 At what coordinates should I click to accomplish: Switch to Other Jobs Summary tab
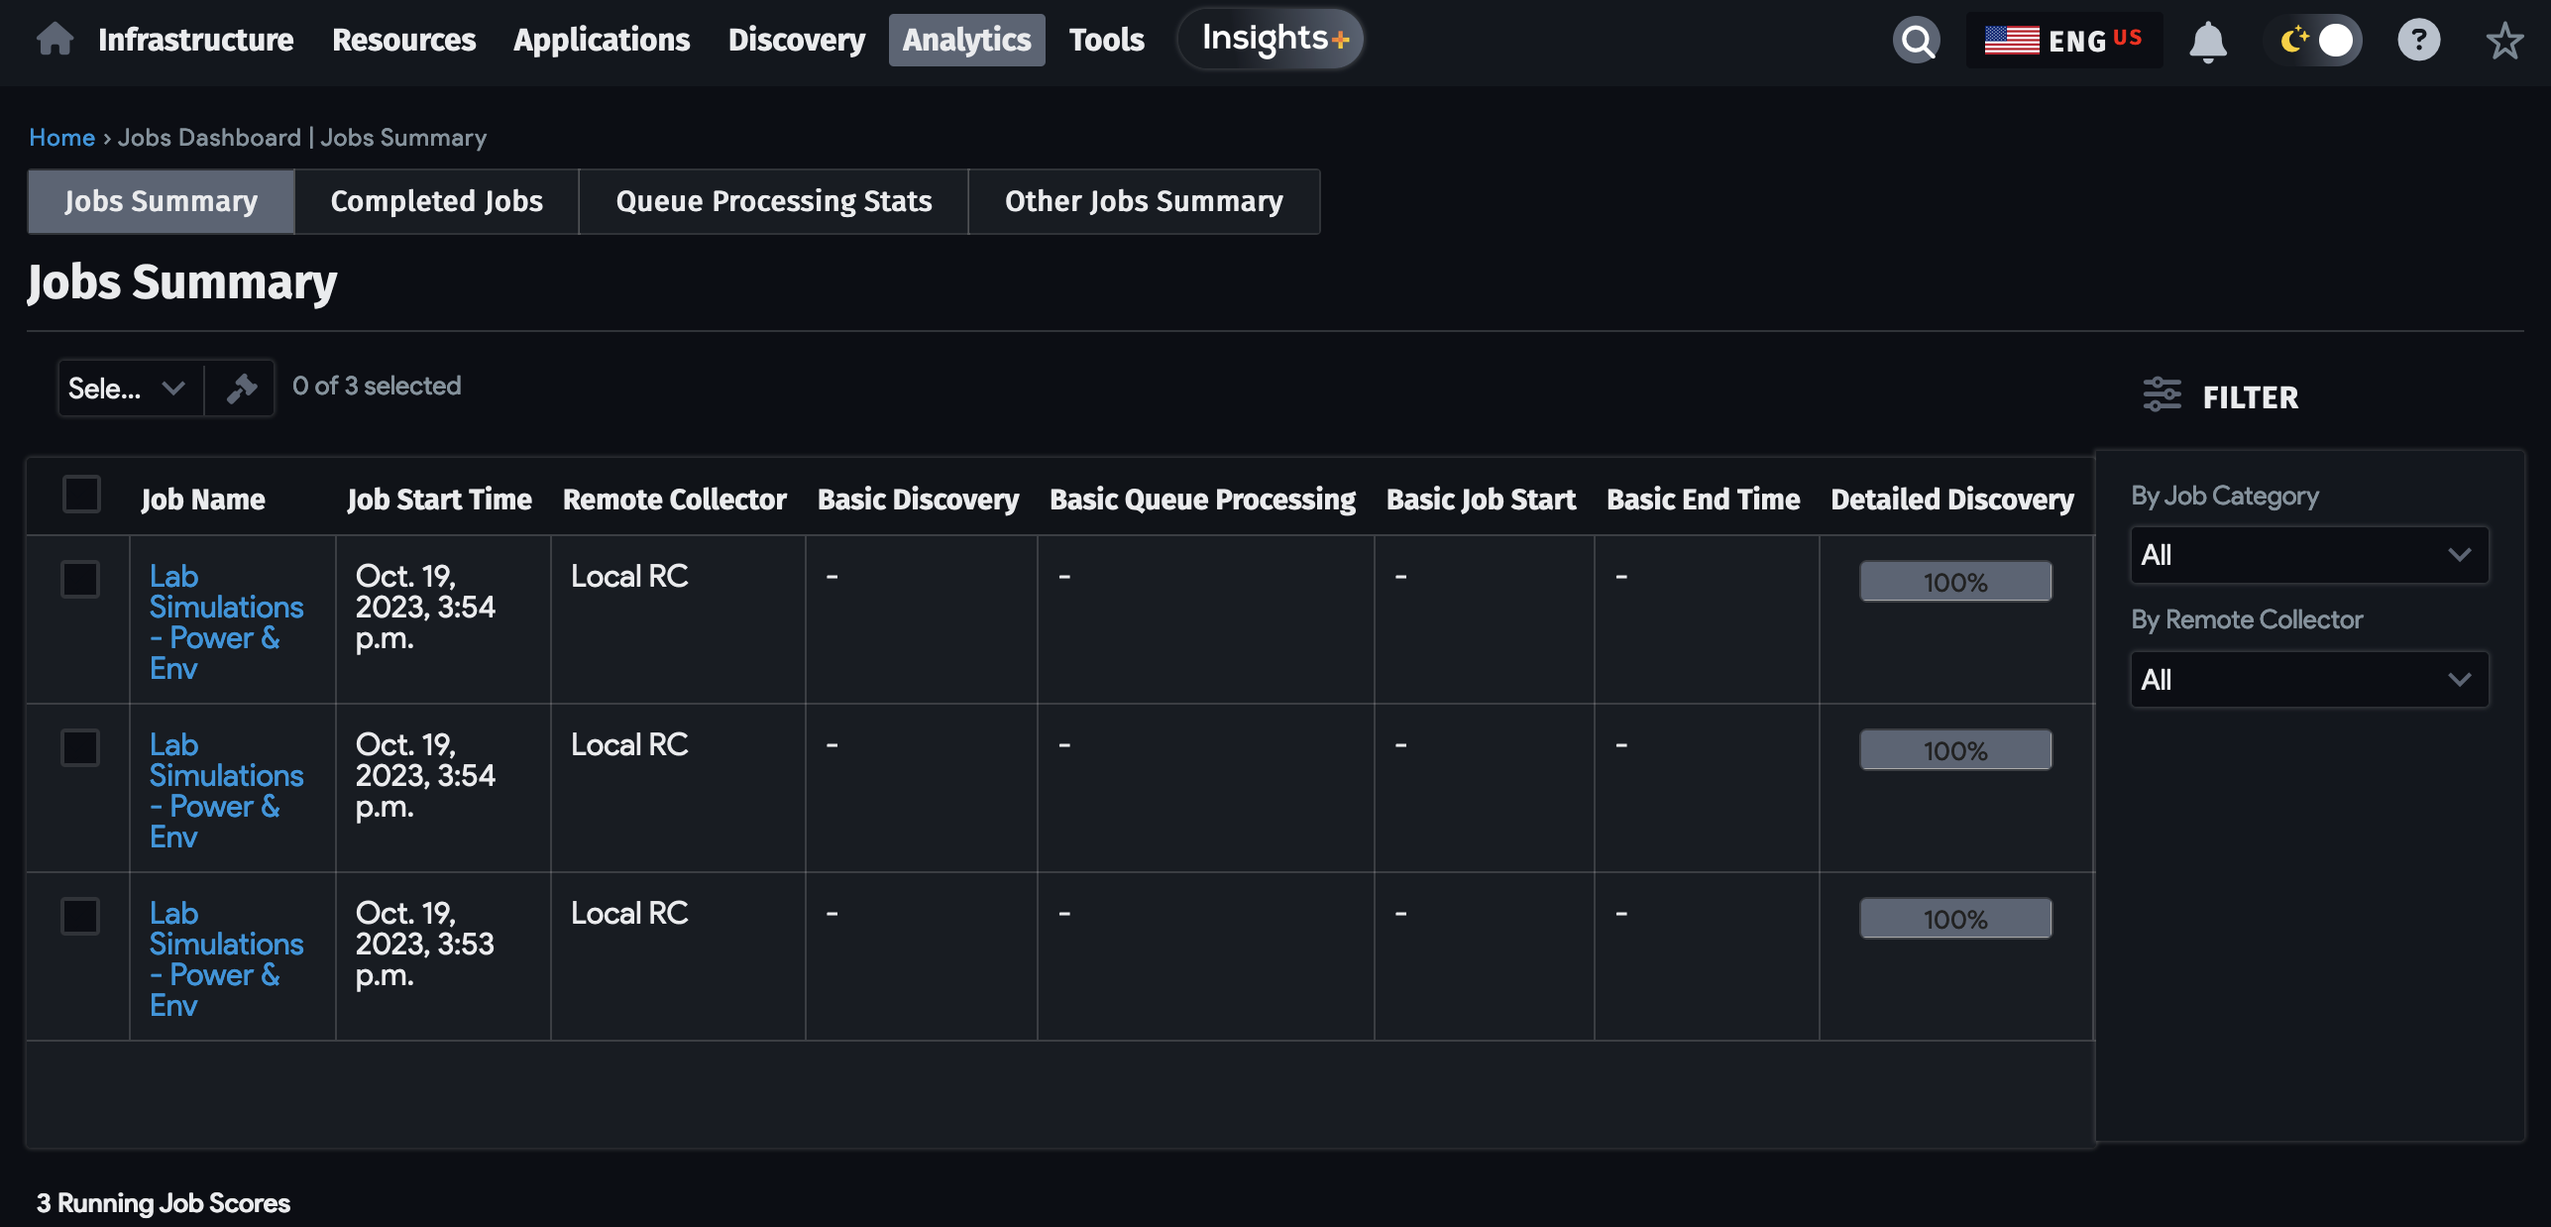1144,201
